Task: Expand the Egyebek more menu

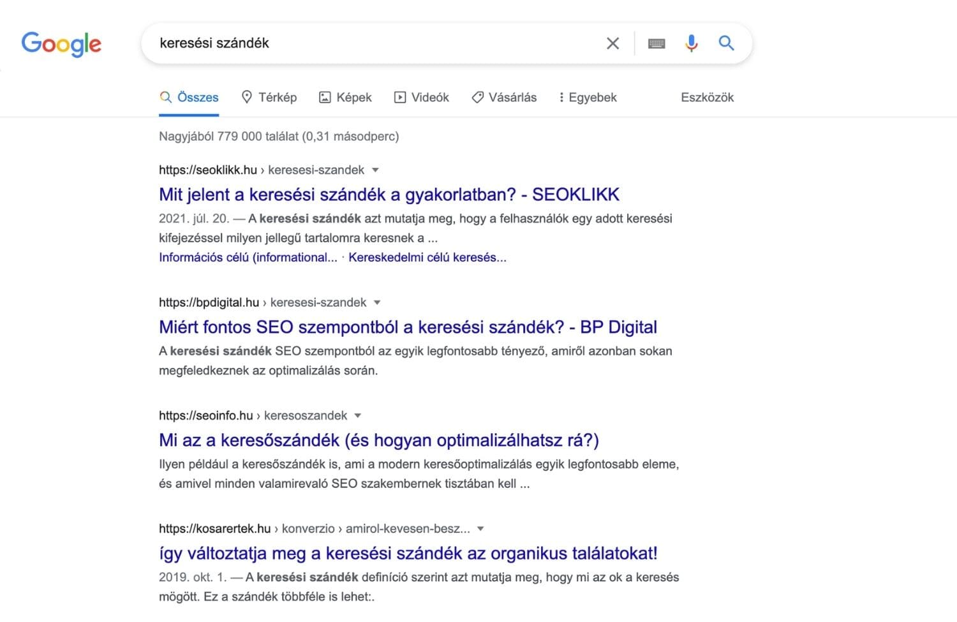Action: tap(588, 97)
